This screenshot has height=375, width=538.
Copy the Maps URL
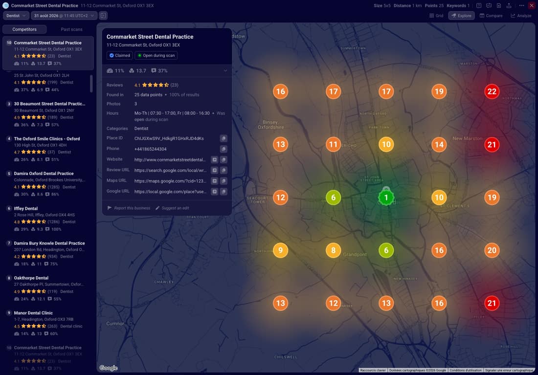224,181
